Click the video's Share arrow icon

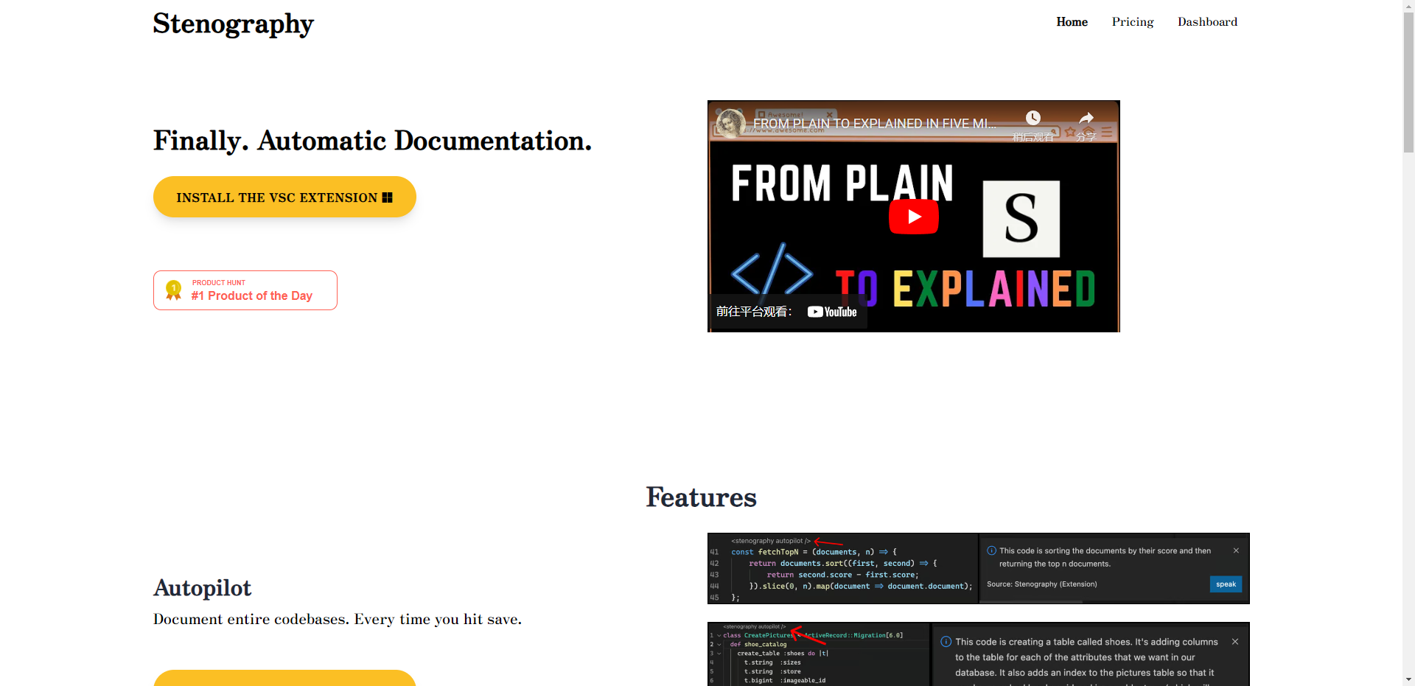(x=1086, y=119)
